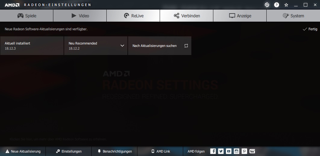Click the Instagram icon
320x156 pixels.
[237, 151]
